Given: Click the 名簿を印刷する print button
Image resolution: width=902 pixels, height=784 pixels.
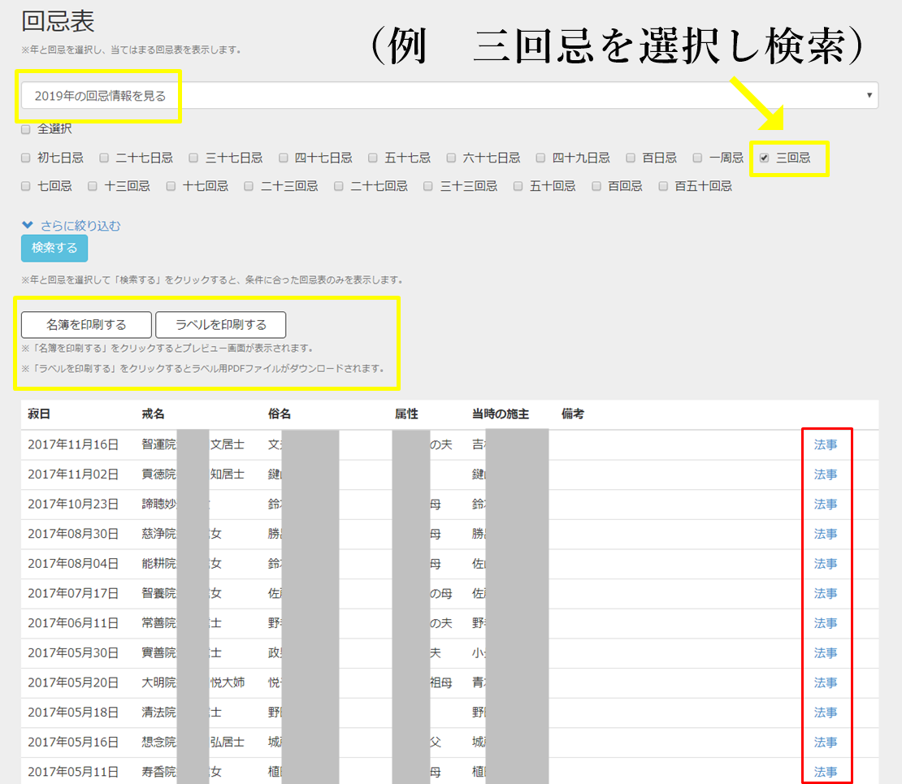Looking at the screenshot, I should [x=85, y=324].
